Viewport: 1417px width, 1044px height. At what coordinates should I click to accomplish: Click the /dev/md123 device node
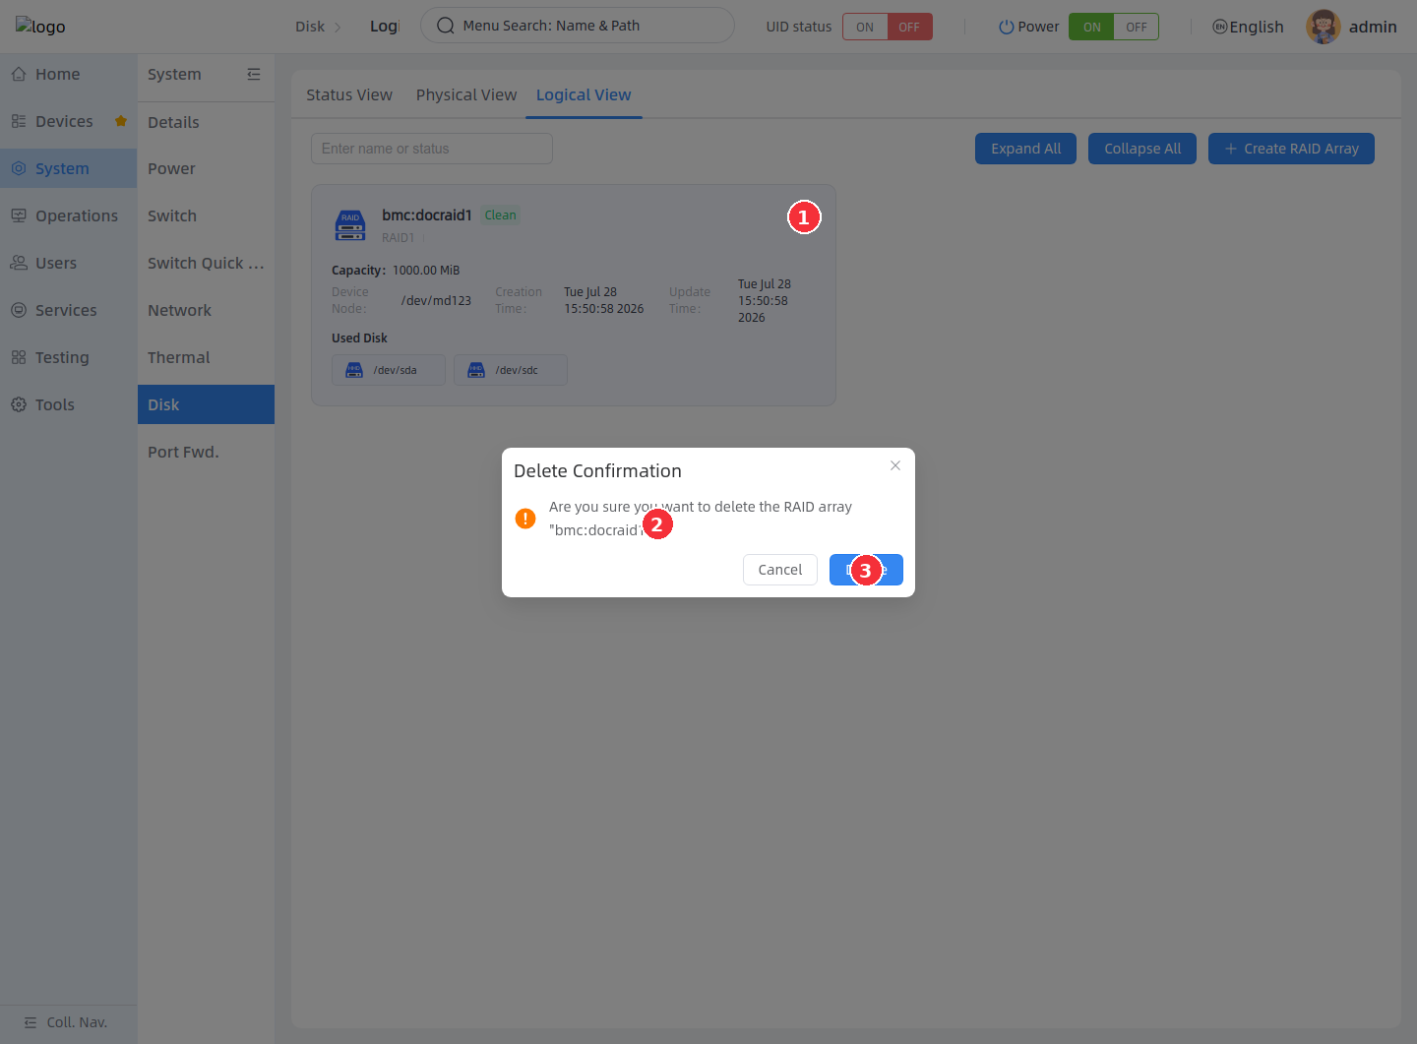point(436,300)
